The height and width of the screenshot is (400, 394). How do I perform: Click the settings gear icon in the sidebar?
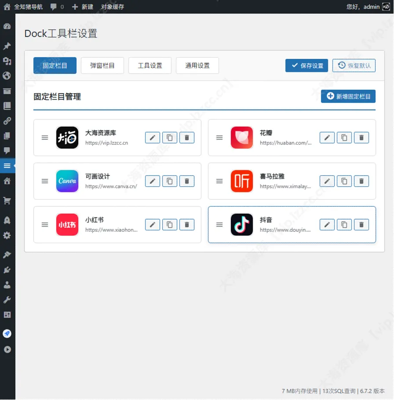coord(8,234)
